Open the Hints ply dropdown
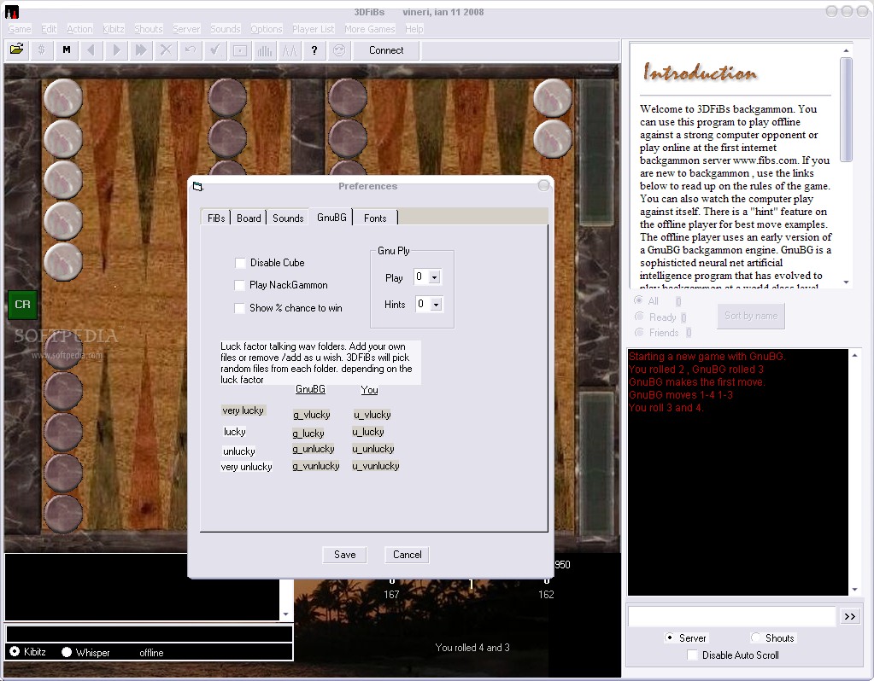This screenshot has width=874, height=681. [437, 304]
